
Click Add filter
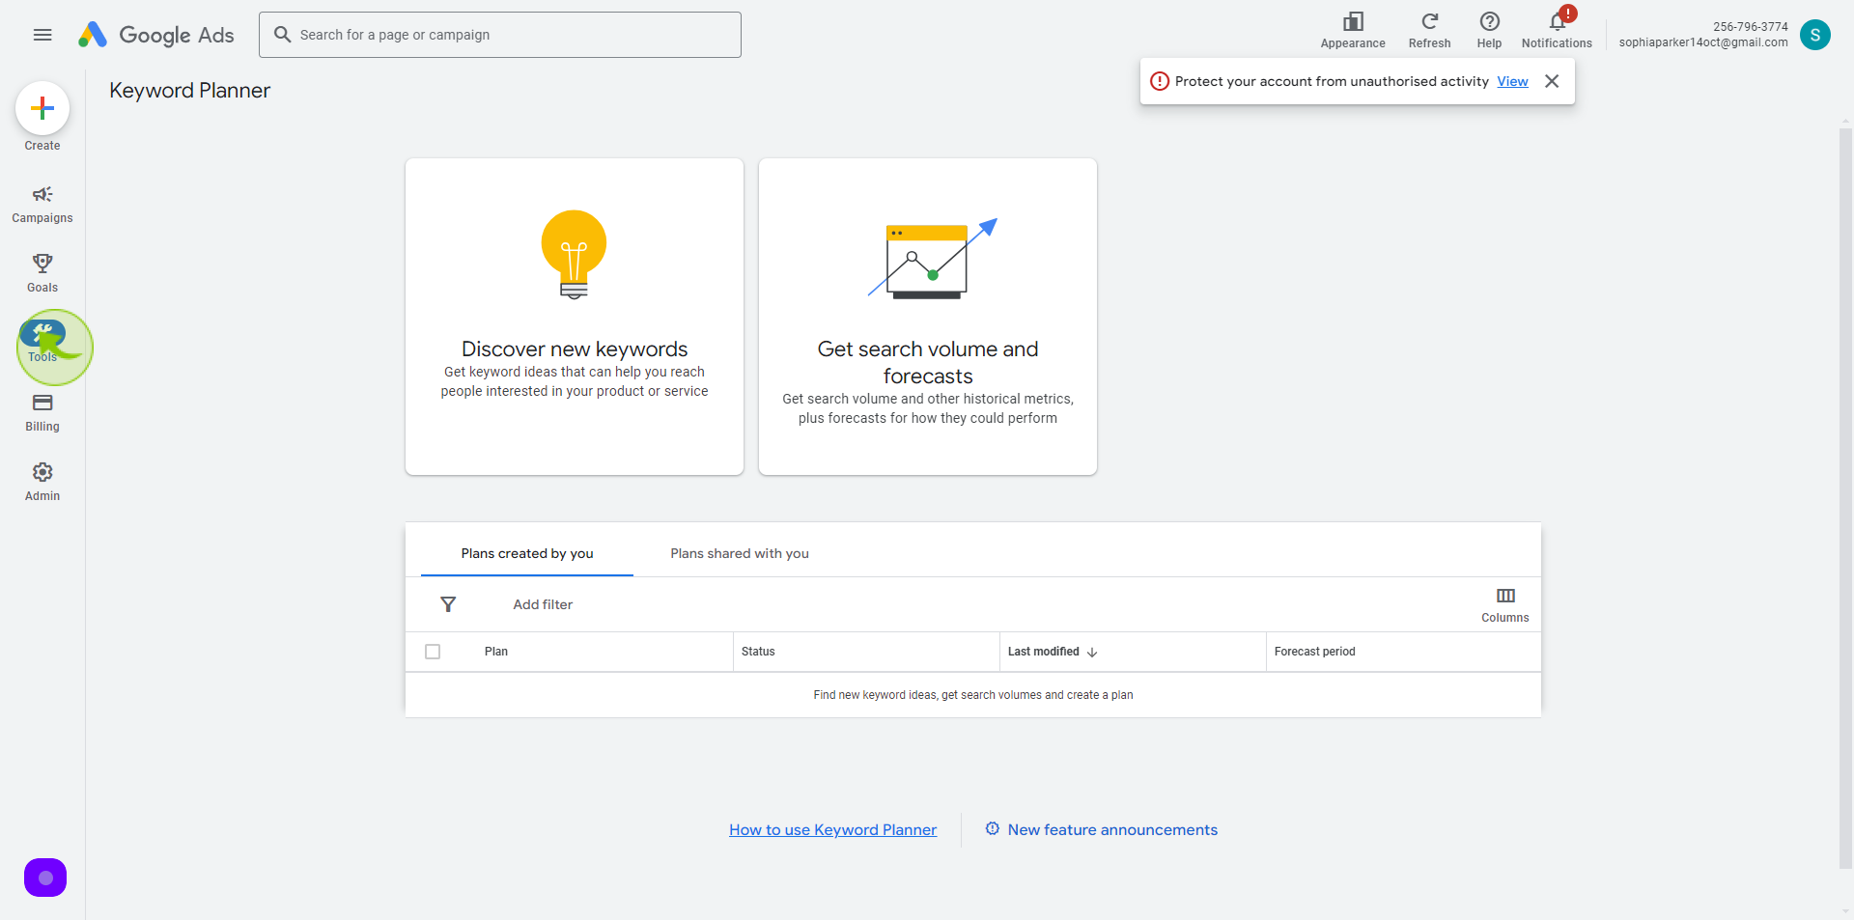543,604
